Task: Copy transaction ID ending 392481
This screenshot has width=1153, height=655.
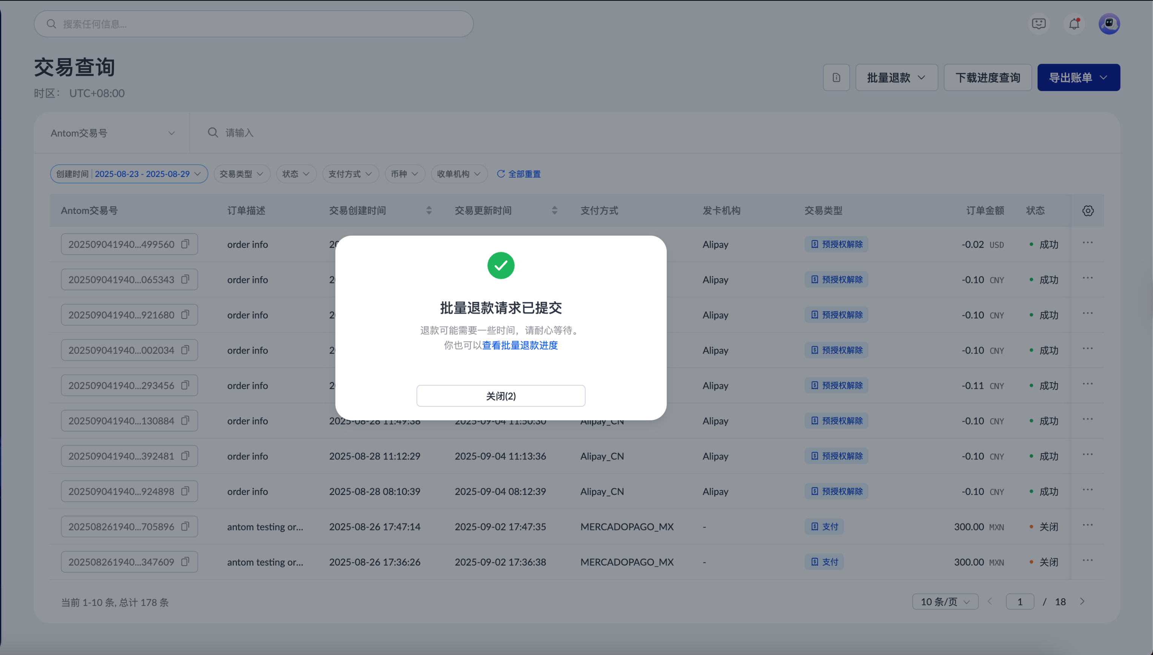Action: pos(185,456)
